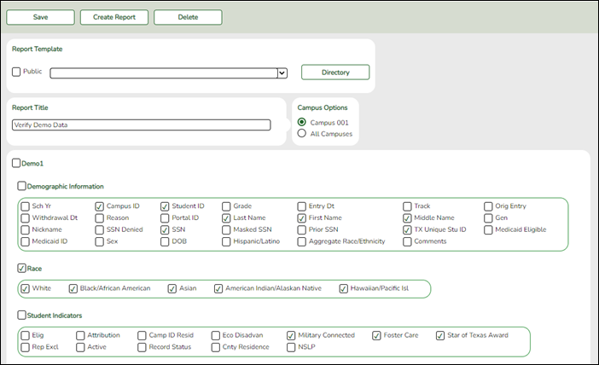
Task: Open the Directory for report templates
Action: 335,72
